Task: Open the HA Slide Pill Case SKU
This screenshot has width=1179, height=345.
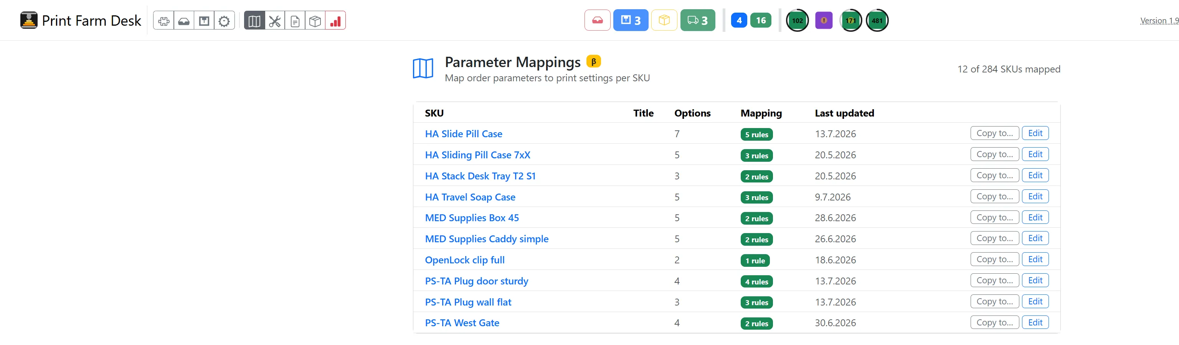Action: pos(464,134)
